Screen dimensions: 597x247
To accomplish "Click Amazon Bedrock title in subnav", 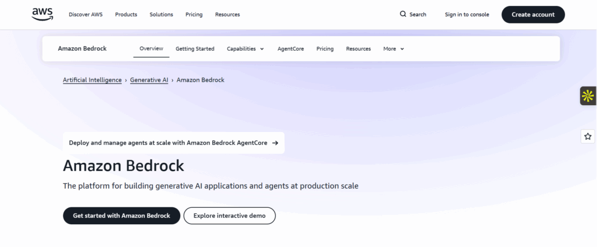I will (x=82, y=48).
